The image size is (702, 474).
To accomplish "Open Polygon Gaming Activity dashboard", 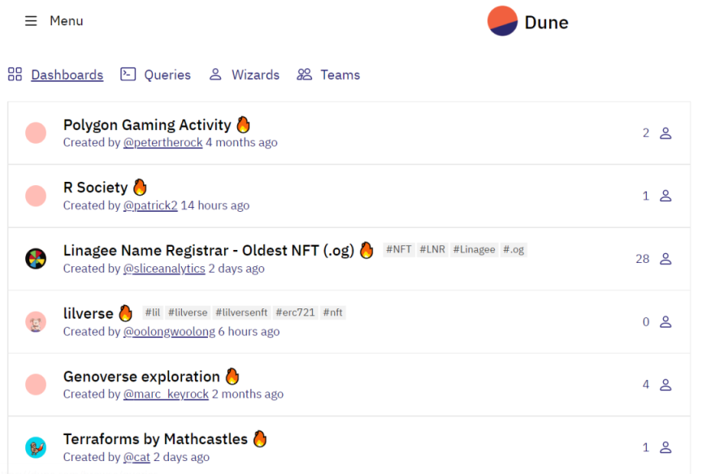I will 147,125.
